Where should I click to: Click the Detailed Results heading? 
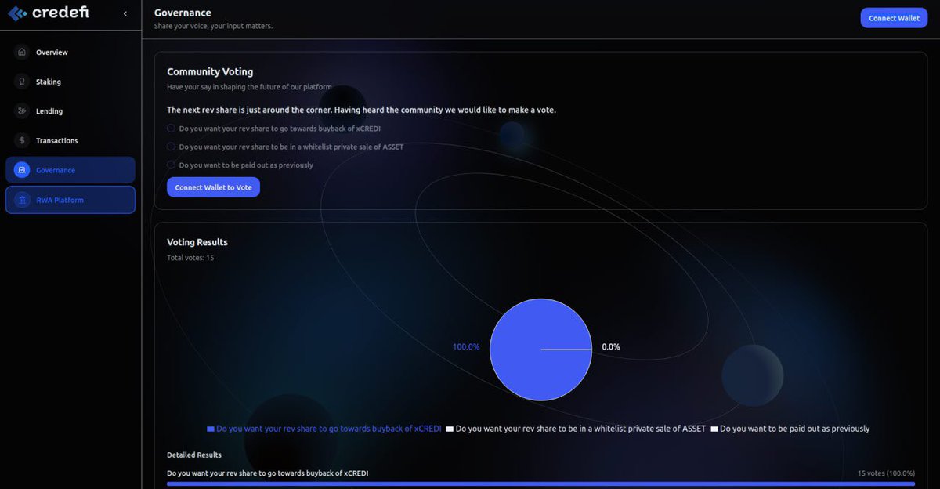[194, 455]
